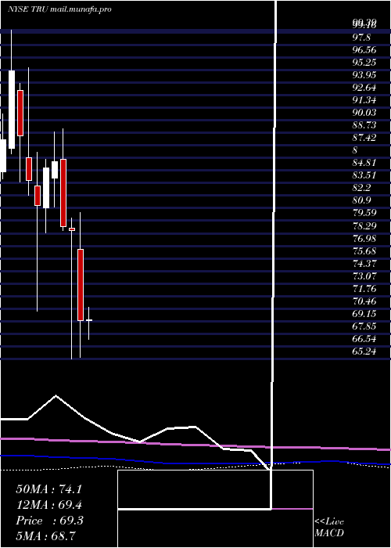The width and height of the screenshot is (391, 548).
Task: Click the tallest white candlestick body
Action: point(12,110)
